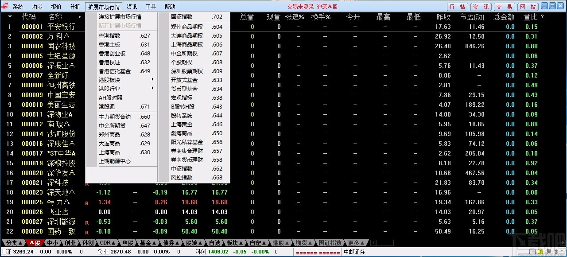The image size is (567, 257).
Task: Click the sort arrow icon in the 代码 header
Action: click(x=10, y=16)
